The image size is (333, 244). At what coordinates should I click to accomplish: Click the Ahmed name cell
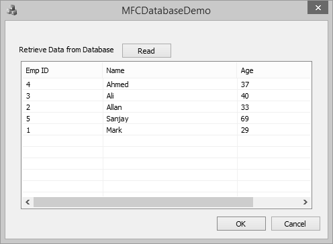coord(117,84)
